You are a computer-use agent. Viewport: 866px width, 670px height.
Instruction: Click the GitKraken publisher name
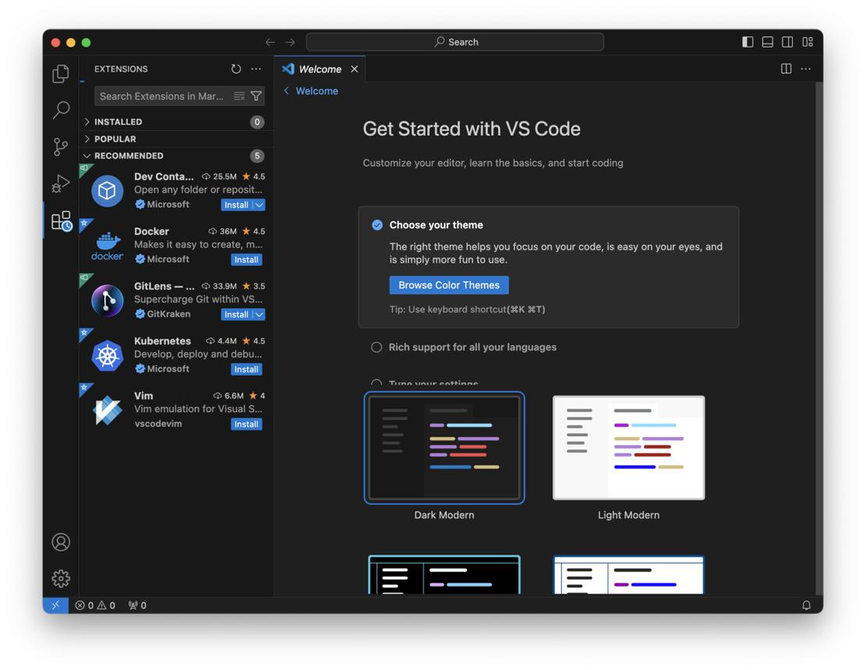click(x=168, y=314)
